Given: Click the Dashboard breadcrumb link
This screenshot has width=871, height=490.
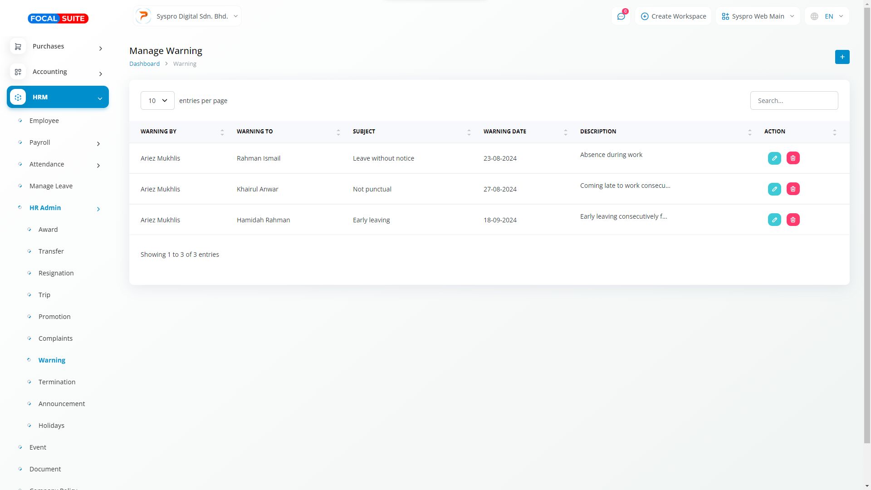Looking at the screenshot, I should click(x=144, y=64).
